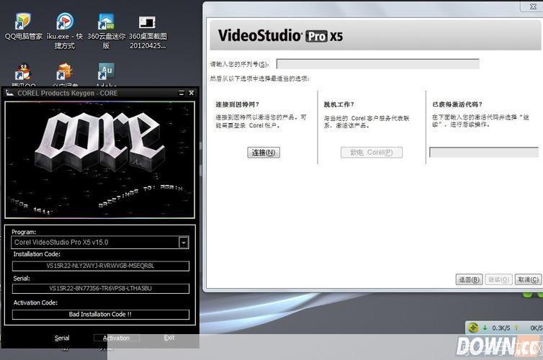Close the VideoStudio Pro X5 dialog
The width and height of the screenshot is (543, 360).
[533, 6]
